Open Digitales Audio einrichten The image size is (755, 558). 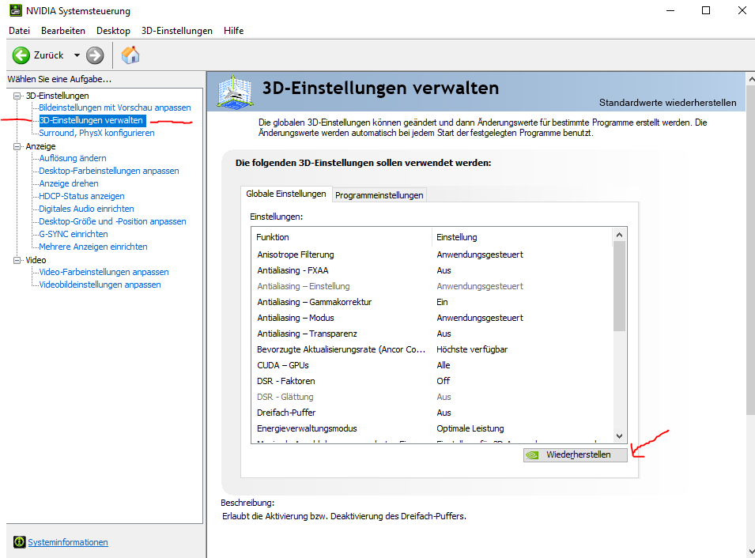pos(87,209)
